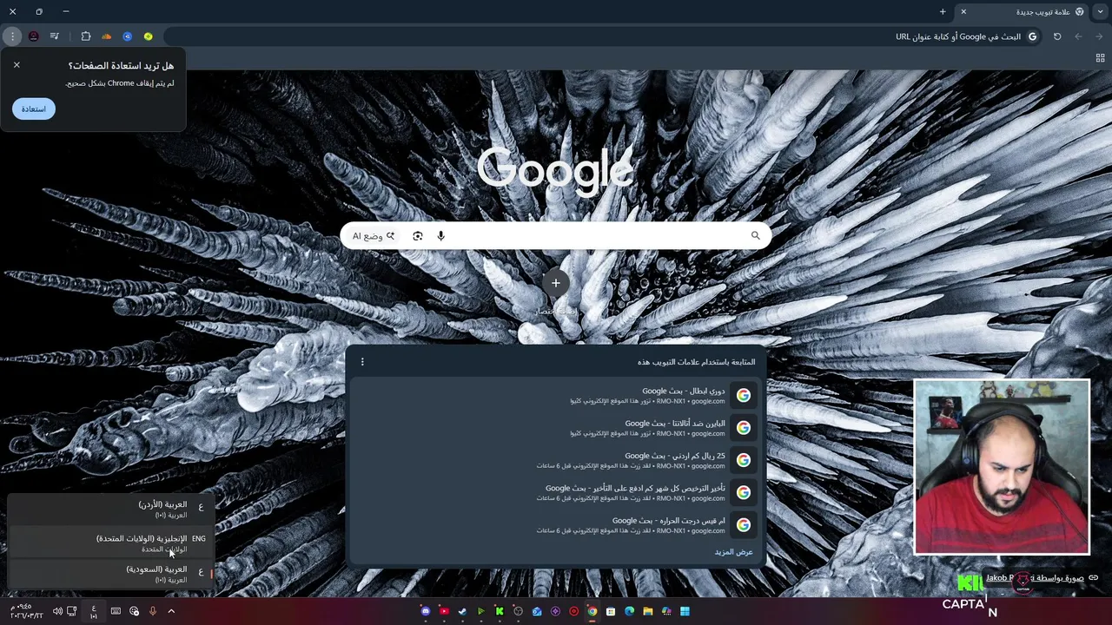The image size is (1112, 625).
Task: Open the taskbar clock and date
Action: (26, 611)
